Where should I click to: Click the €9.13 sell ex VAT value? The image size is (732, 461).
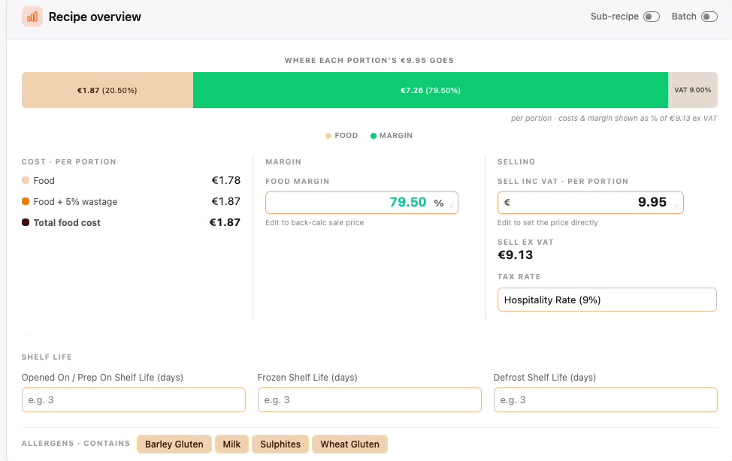pyautogui.click(x=515, y=255)
